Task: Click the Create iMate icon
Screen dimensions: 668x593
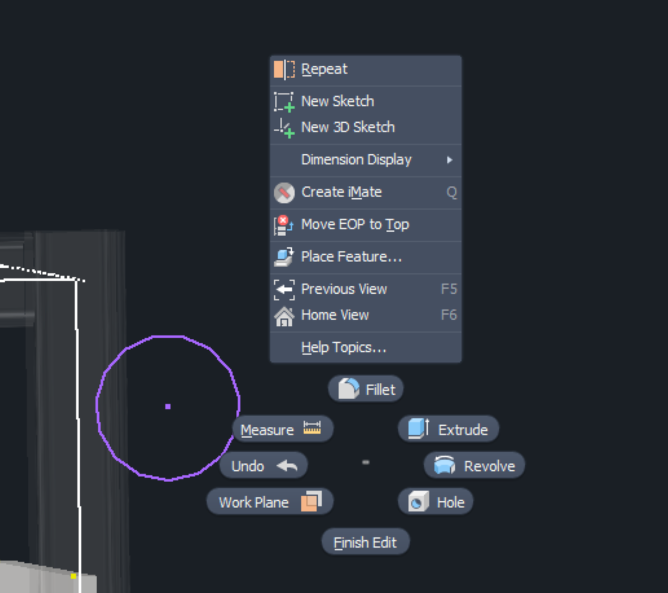Action: (284, 192)
